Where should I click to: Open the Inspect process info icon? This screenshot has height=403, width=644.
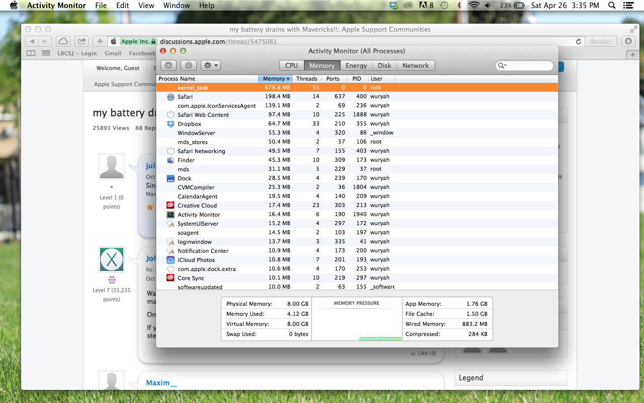(189, 65)
